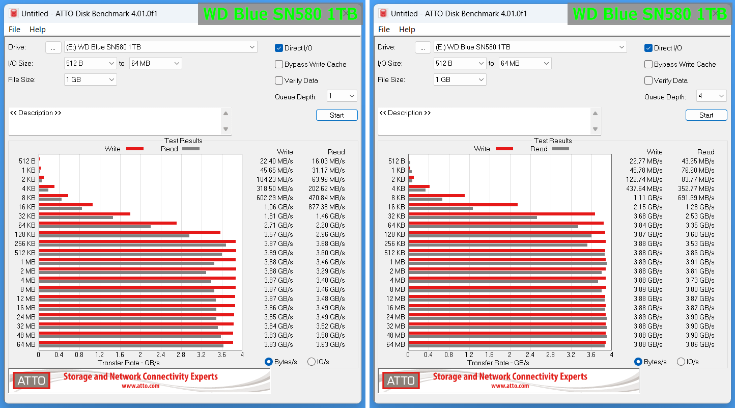Click 3.91 GB/s read value, right window
This screenshot has width=735, height=408.
point(700,262)
